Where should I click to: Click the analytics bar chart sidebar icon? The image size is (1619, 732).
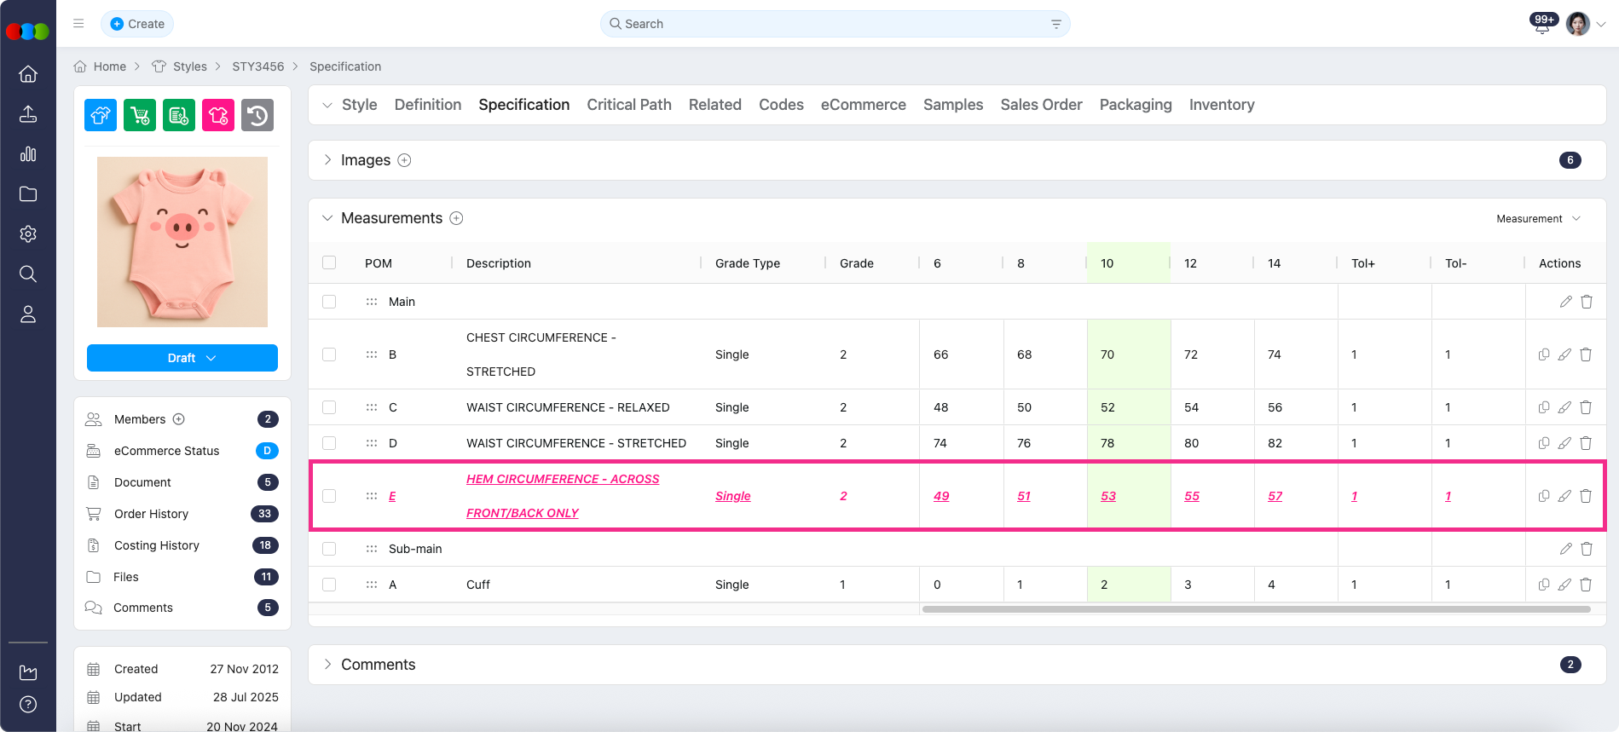(28, 154)
